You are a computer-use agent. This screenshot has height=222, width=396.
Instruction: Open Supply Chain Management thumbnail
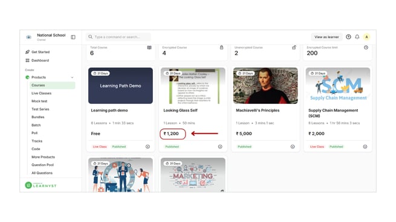pos(338,86)
